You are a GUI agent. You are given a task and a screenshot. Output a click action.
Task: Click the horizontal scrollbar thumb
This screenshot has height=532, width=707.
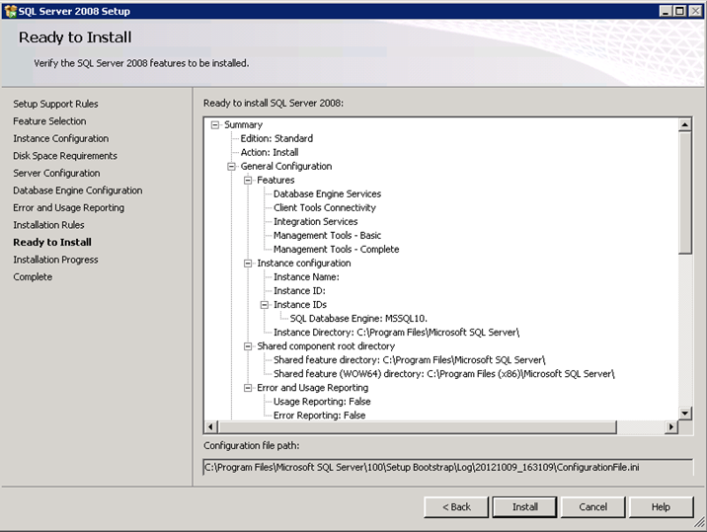[417, 426]
